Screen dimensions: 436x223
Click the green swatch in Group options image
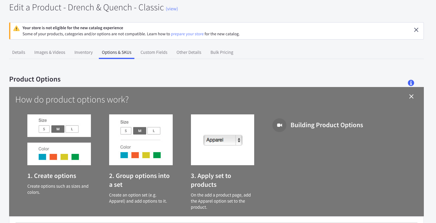click(157, 155)
